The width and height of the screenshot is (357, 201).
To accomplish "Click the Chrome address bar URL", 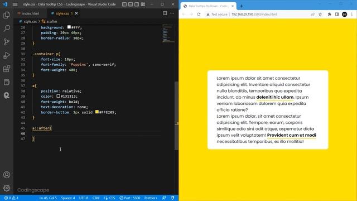I will point(254,14).
